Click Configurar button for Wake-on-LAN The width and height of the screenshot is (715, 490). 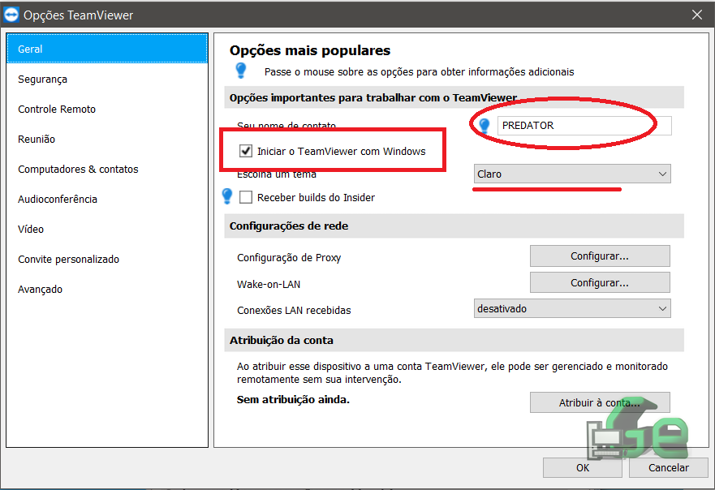600,282
